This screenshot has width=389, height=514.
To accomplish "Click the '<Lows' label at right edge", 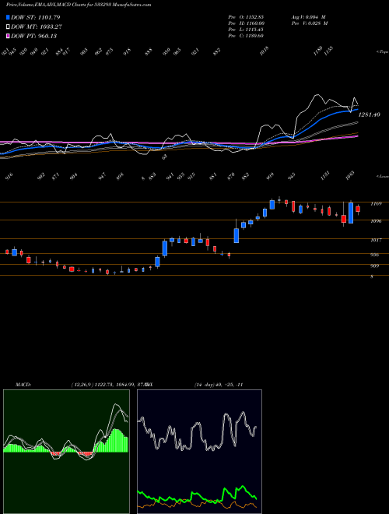I will pyautogui.click(x=382, y=176).
